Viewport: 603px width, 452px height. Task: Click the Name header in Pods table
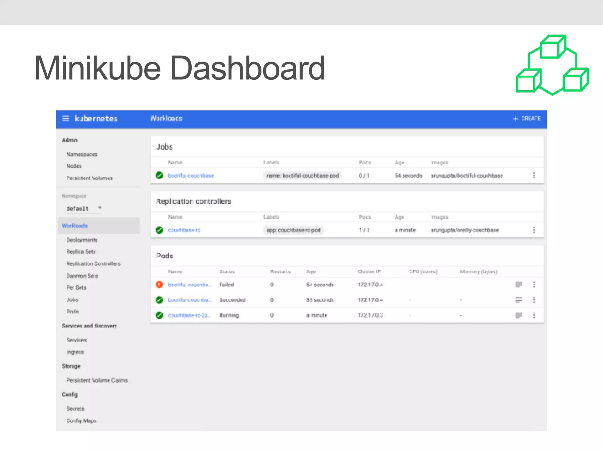pos(175,272)
